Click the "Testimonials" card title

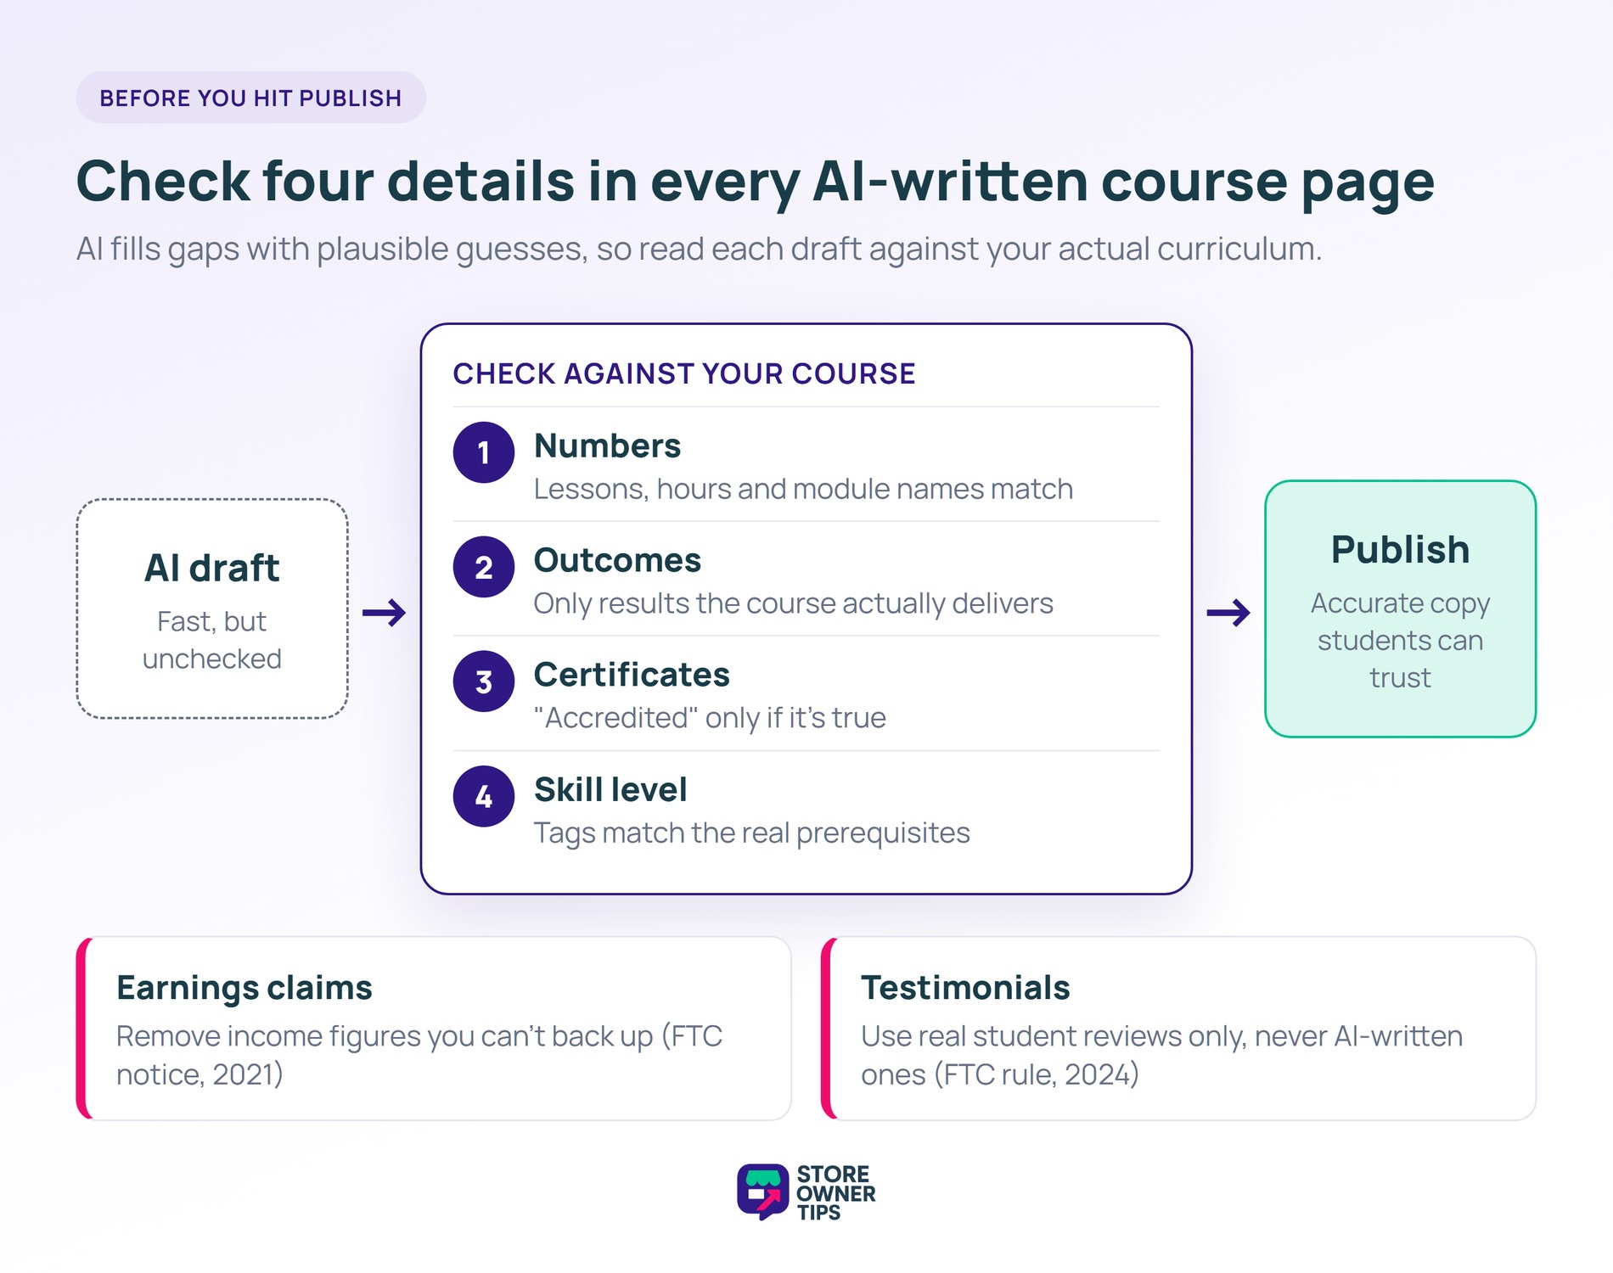click(x=965, y=988)
